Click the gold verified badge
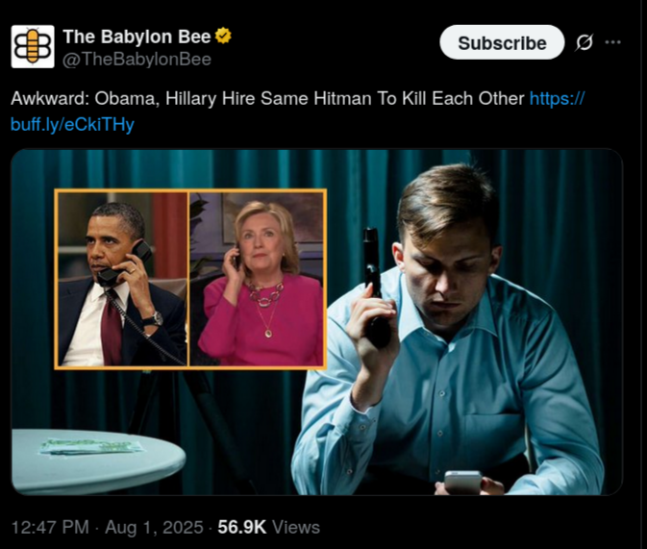The image size is (647, 549). tap(223, 37)
